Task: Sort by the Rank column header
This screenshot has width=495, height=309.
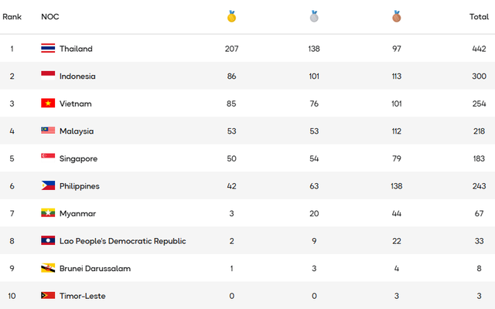Action: tap(12, 16)
